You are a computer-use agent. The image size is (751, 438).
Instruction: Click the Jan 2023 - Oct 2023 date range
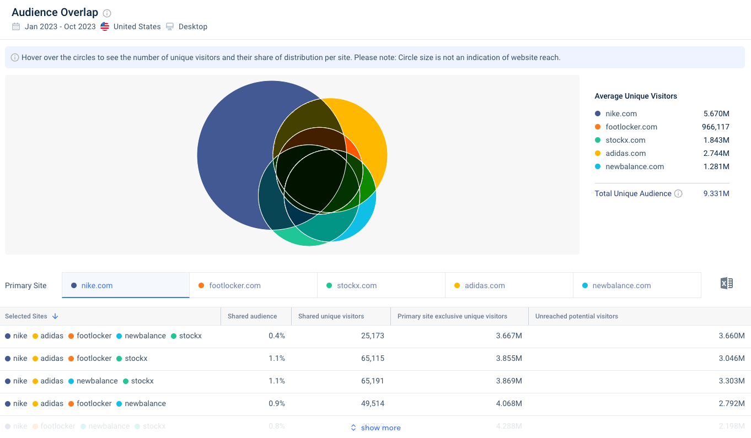point(60,26)
